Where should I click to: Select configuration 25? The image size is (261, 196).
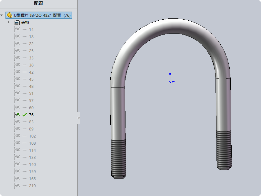point(31,51)
